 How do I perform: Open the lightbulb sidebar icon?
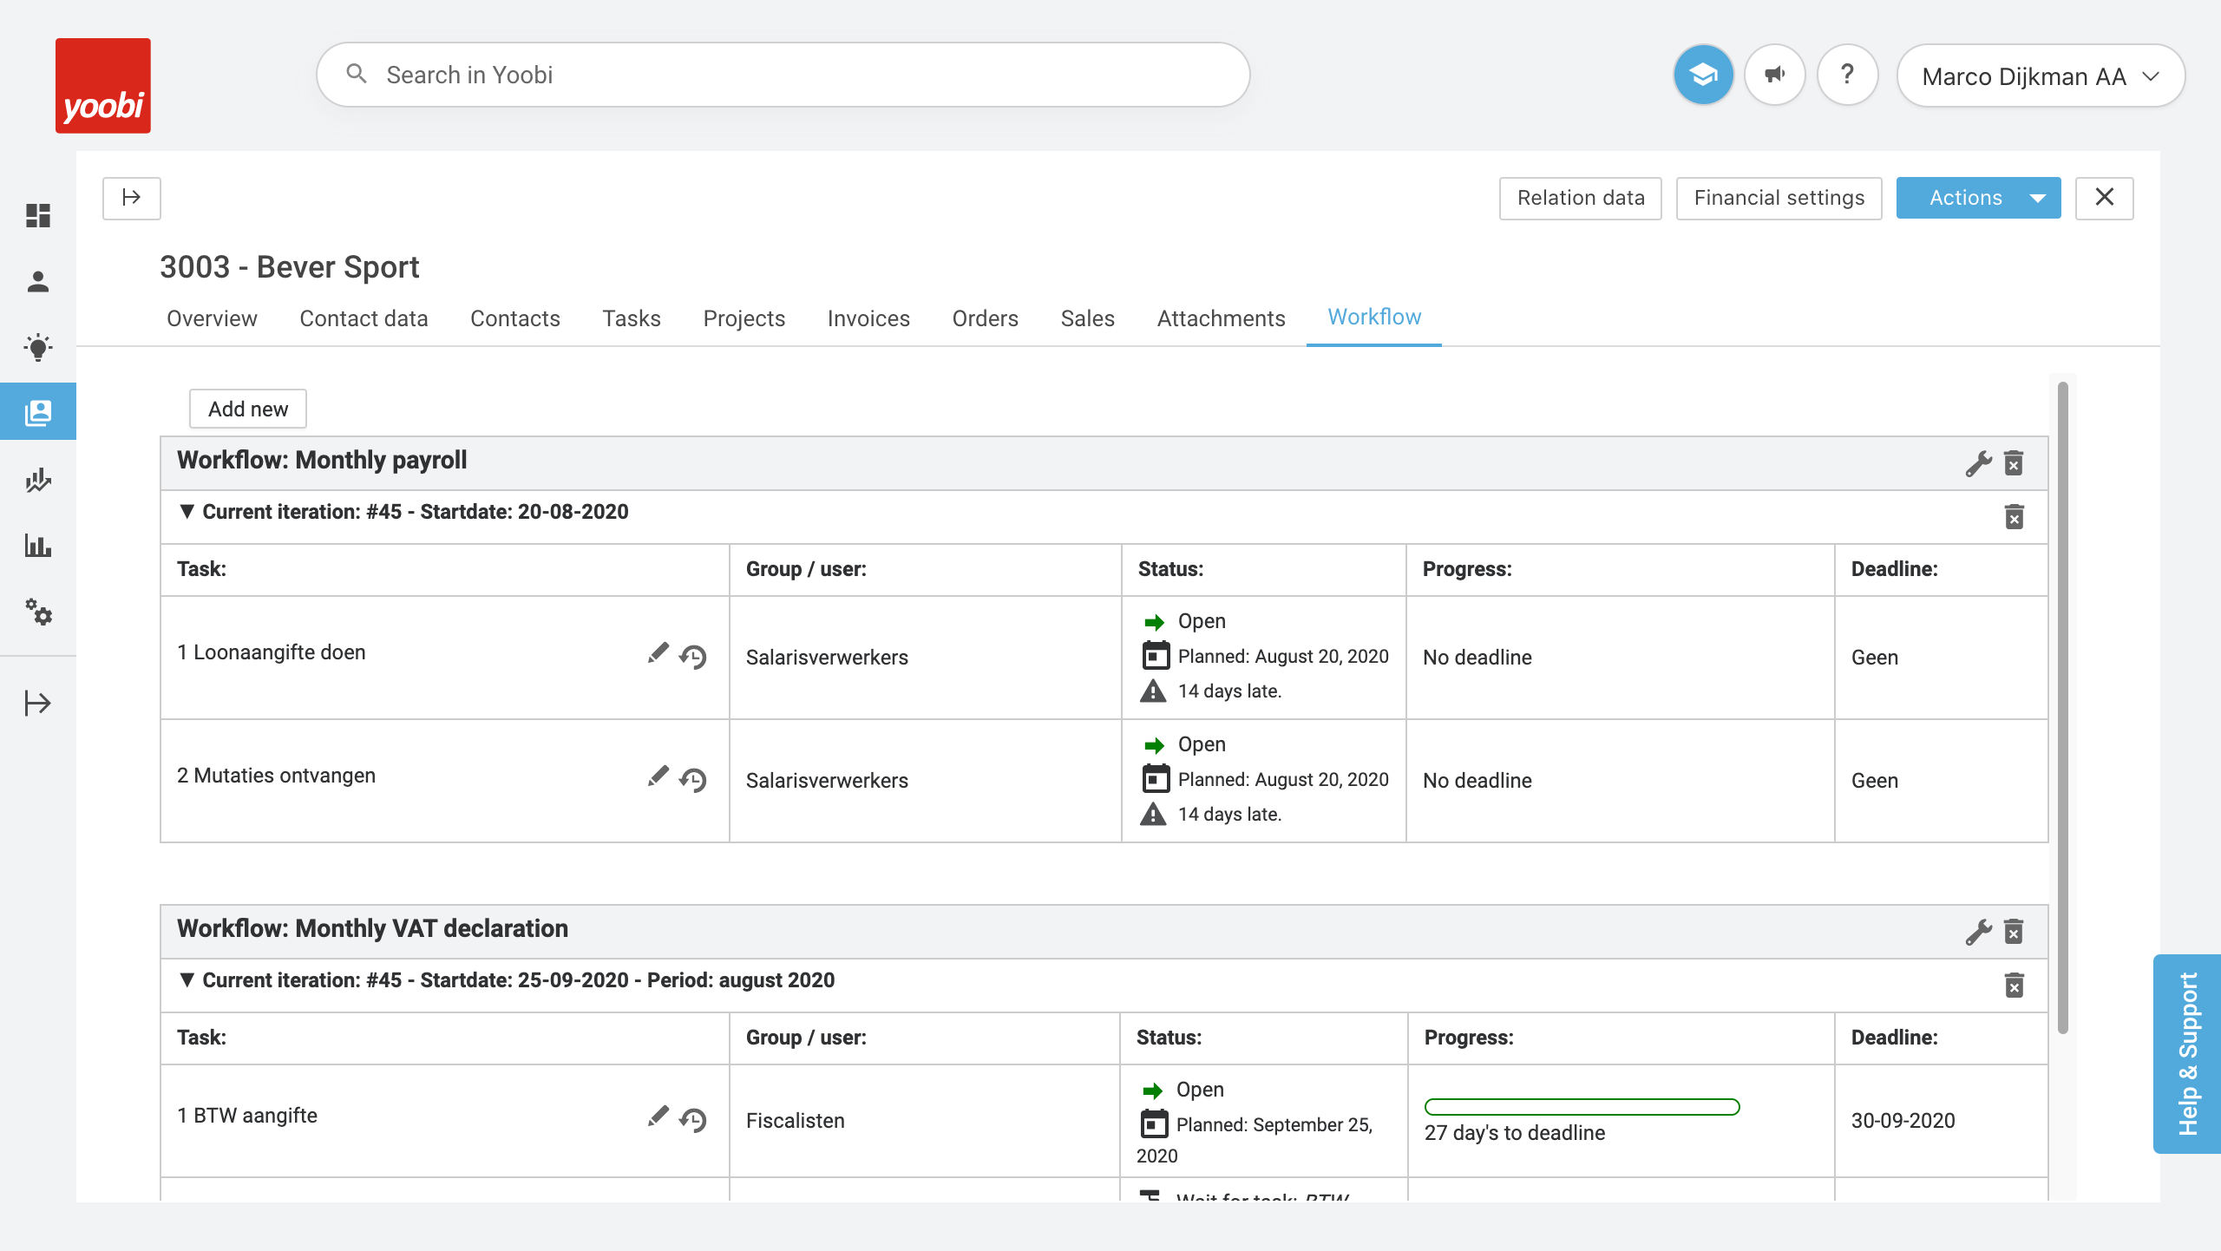[38, 348]
